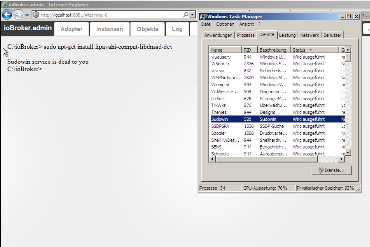Click the Task-Manager title bar icon
The width and height of the screenshot is (370, 247).
point(203,17)
